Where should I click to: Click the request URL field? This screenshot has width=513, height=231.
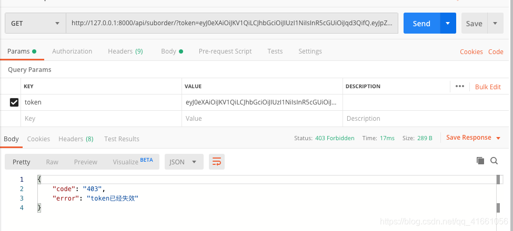pyautogui.click(x=232, y=24)
